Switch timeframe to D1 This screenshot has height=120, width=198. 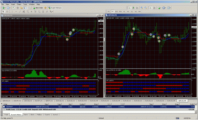(132, 12)
